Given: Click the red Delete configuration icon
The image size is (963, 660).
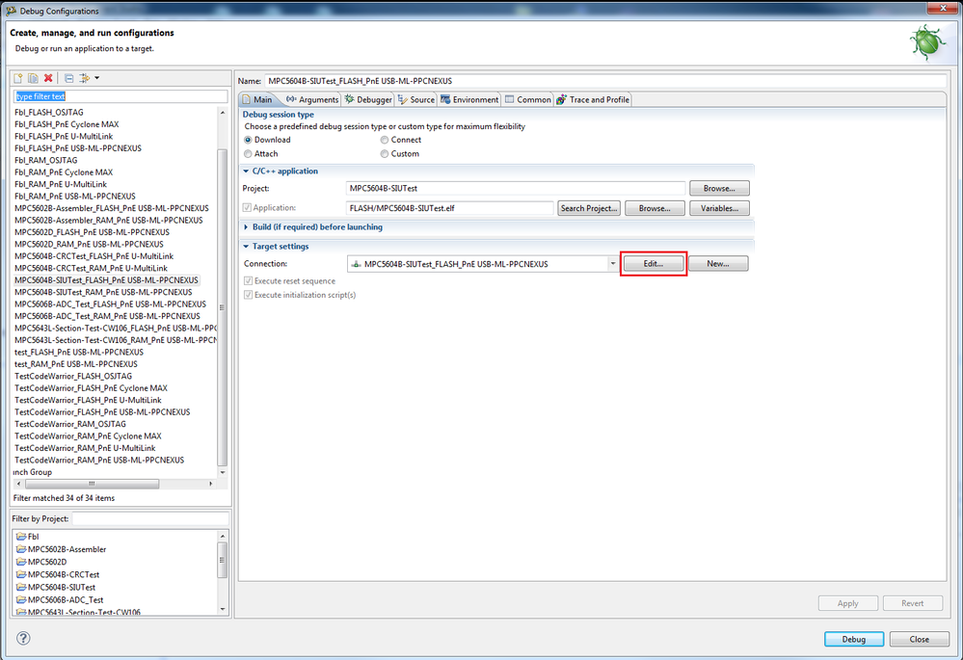Looking at the screenshot, I should (48, 78).
